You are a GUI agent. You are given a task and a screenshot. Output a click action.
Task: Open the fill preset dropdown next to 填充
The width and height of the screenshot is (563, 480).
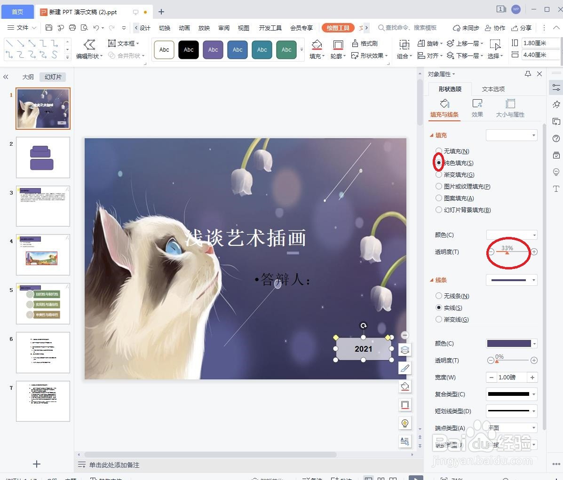tap(512, 135)
